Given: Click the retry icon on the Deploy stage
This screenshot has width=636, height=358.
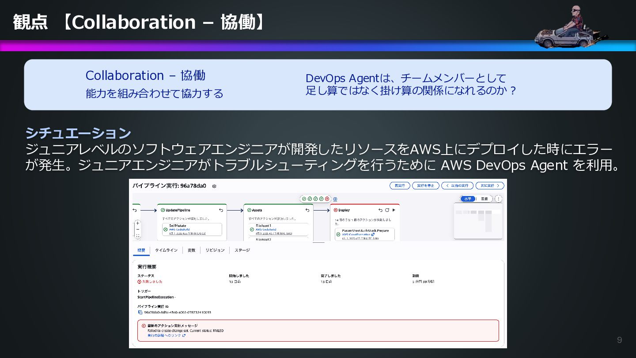Looking at the screenshot, I should coord(387,210).
